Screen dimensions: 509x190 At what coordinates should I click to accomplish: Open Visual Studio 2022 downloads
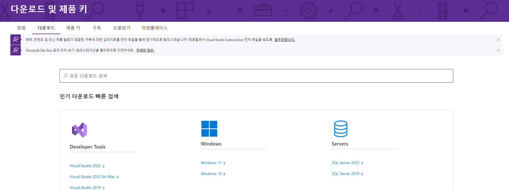(x=85, y=166)
